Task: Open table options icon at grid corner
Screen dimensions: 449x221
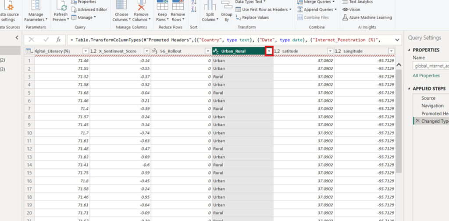Action: (29, 51)
